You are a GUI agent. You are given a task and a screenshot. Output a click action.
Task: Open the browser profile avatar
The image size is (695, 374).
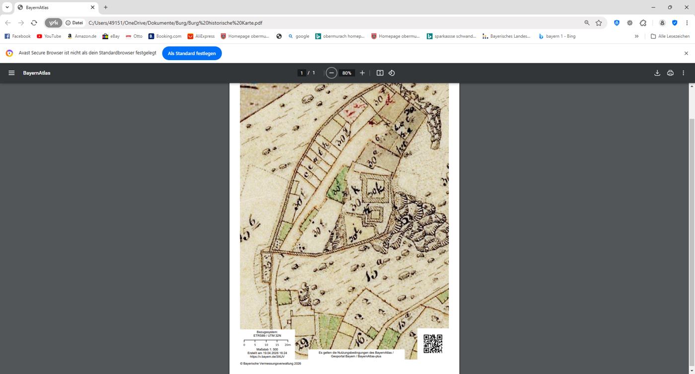click(x=662, y=23)
